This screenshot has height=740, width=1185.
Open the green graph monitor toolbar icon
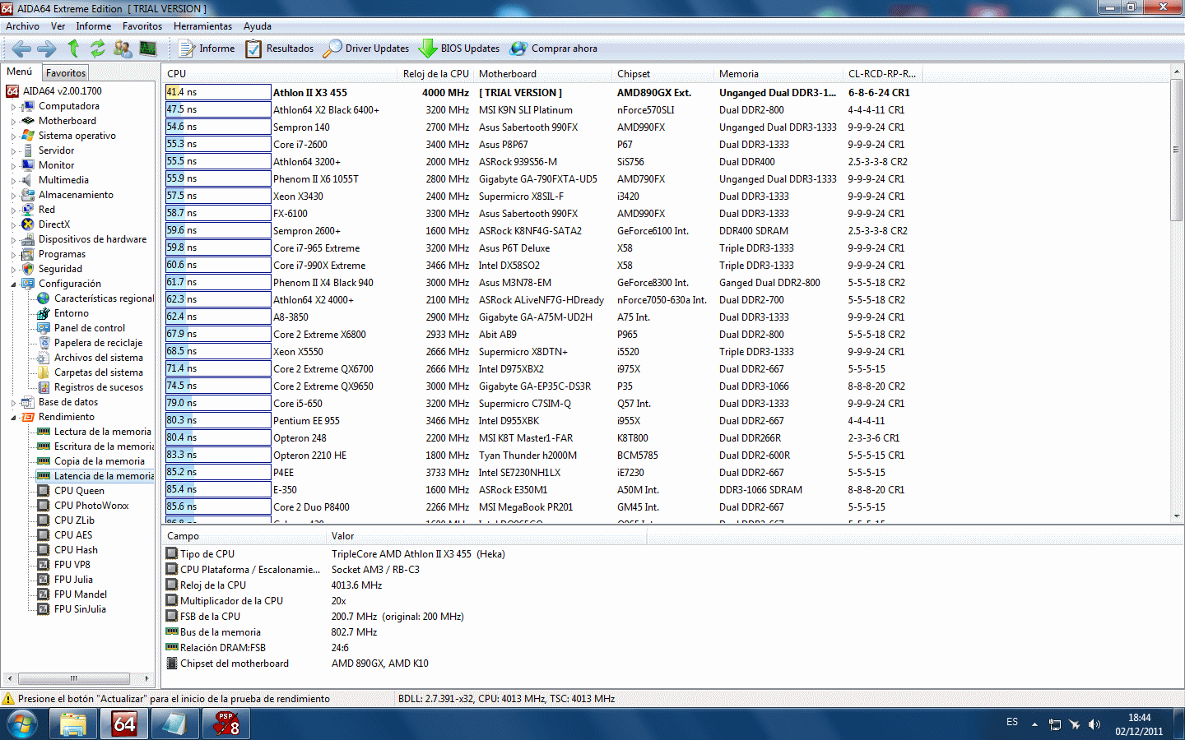tap(148, 49)
